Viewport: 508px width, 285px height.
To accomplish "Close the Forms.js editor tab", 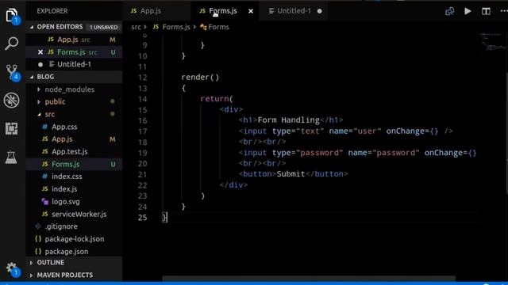I will click(251, 11).
